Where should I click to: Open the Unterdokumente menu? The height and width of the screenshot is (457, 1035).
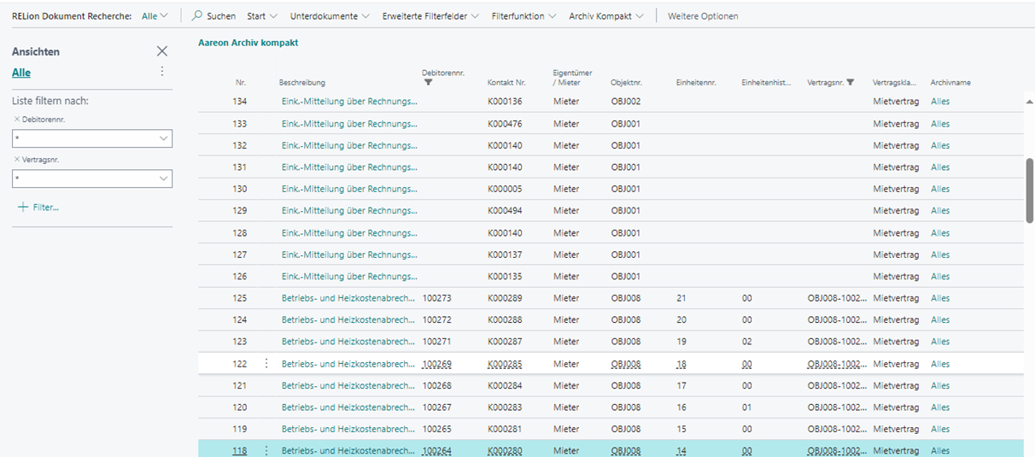pos(330,16)
